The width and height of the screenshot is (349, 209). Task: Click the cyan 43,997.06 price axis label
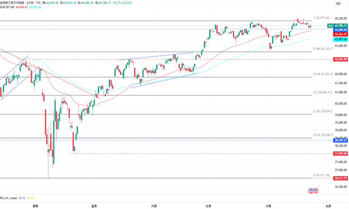coord(340,39)
